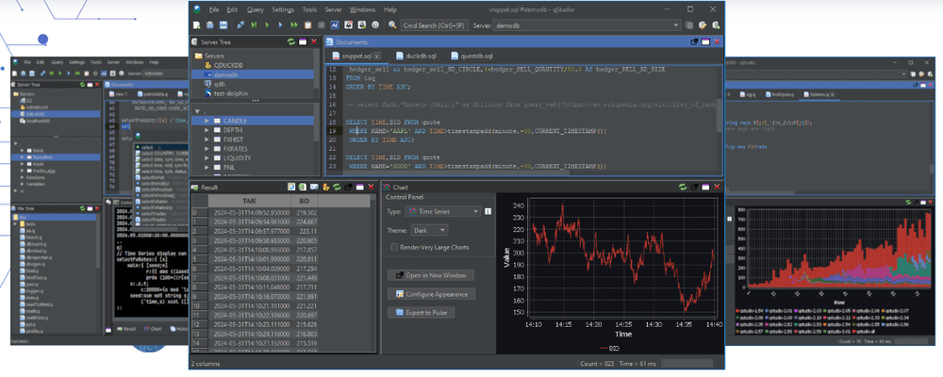Click the Open File folder icon in toolbar
This screenshot has width=943, height=377.
[x=210, y=25]
